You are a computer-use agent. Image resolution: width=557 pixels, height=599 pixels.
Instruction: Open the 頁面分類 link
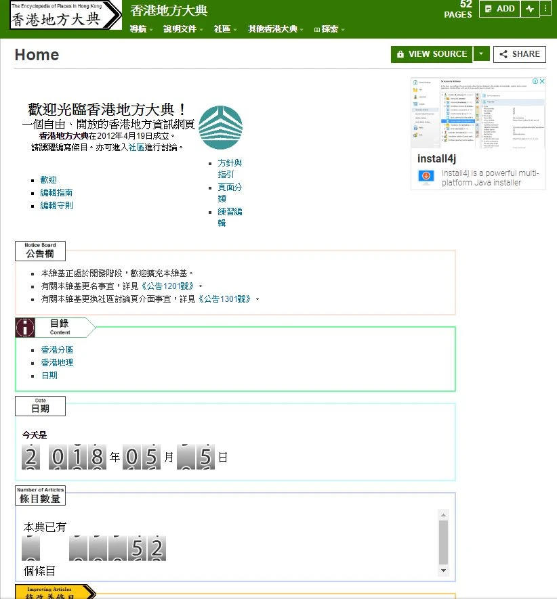(x=230, y=193)
